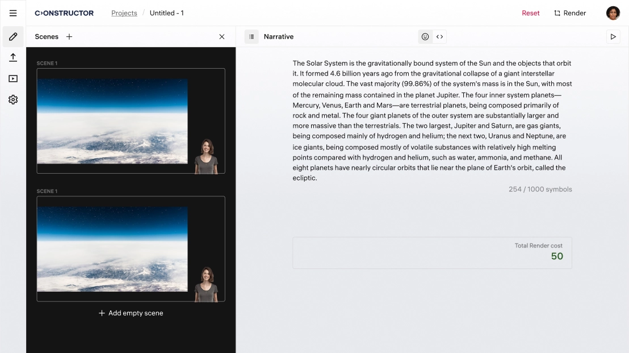Viewport: 629px width, 353px height.
Task: Click Add empty scene
Action: [131, 313]
